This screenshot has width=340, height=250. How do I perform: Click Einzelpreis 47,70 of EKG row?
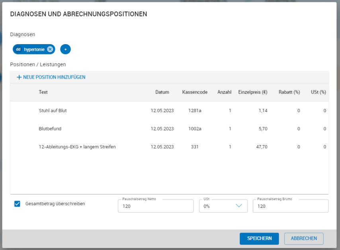point(262,147)
